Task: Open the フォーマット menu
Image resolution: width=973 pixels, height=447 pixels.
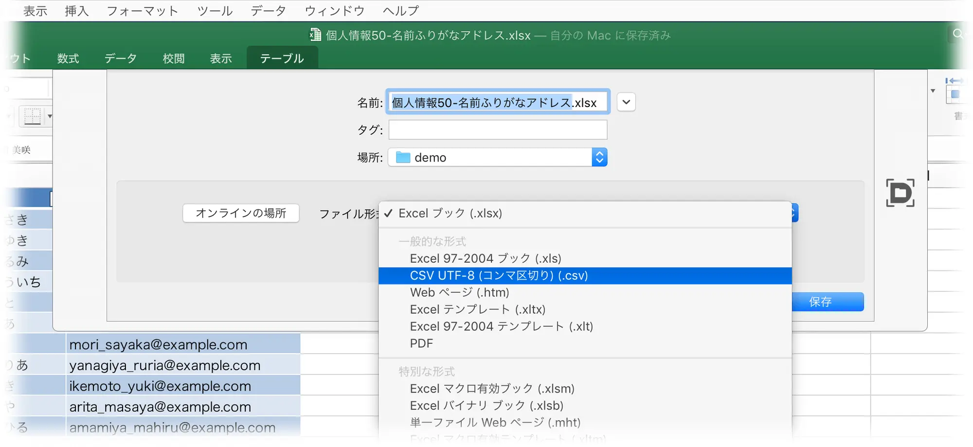Action: (142, 11)
